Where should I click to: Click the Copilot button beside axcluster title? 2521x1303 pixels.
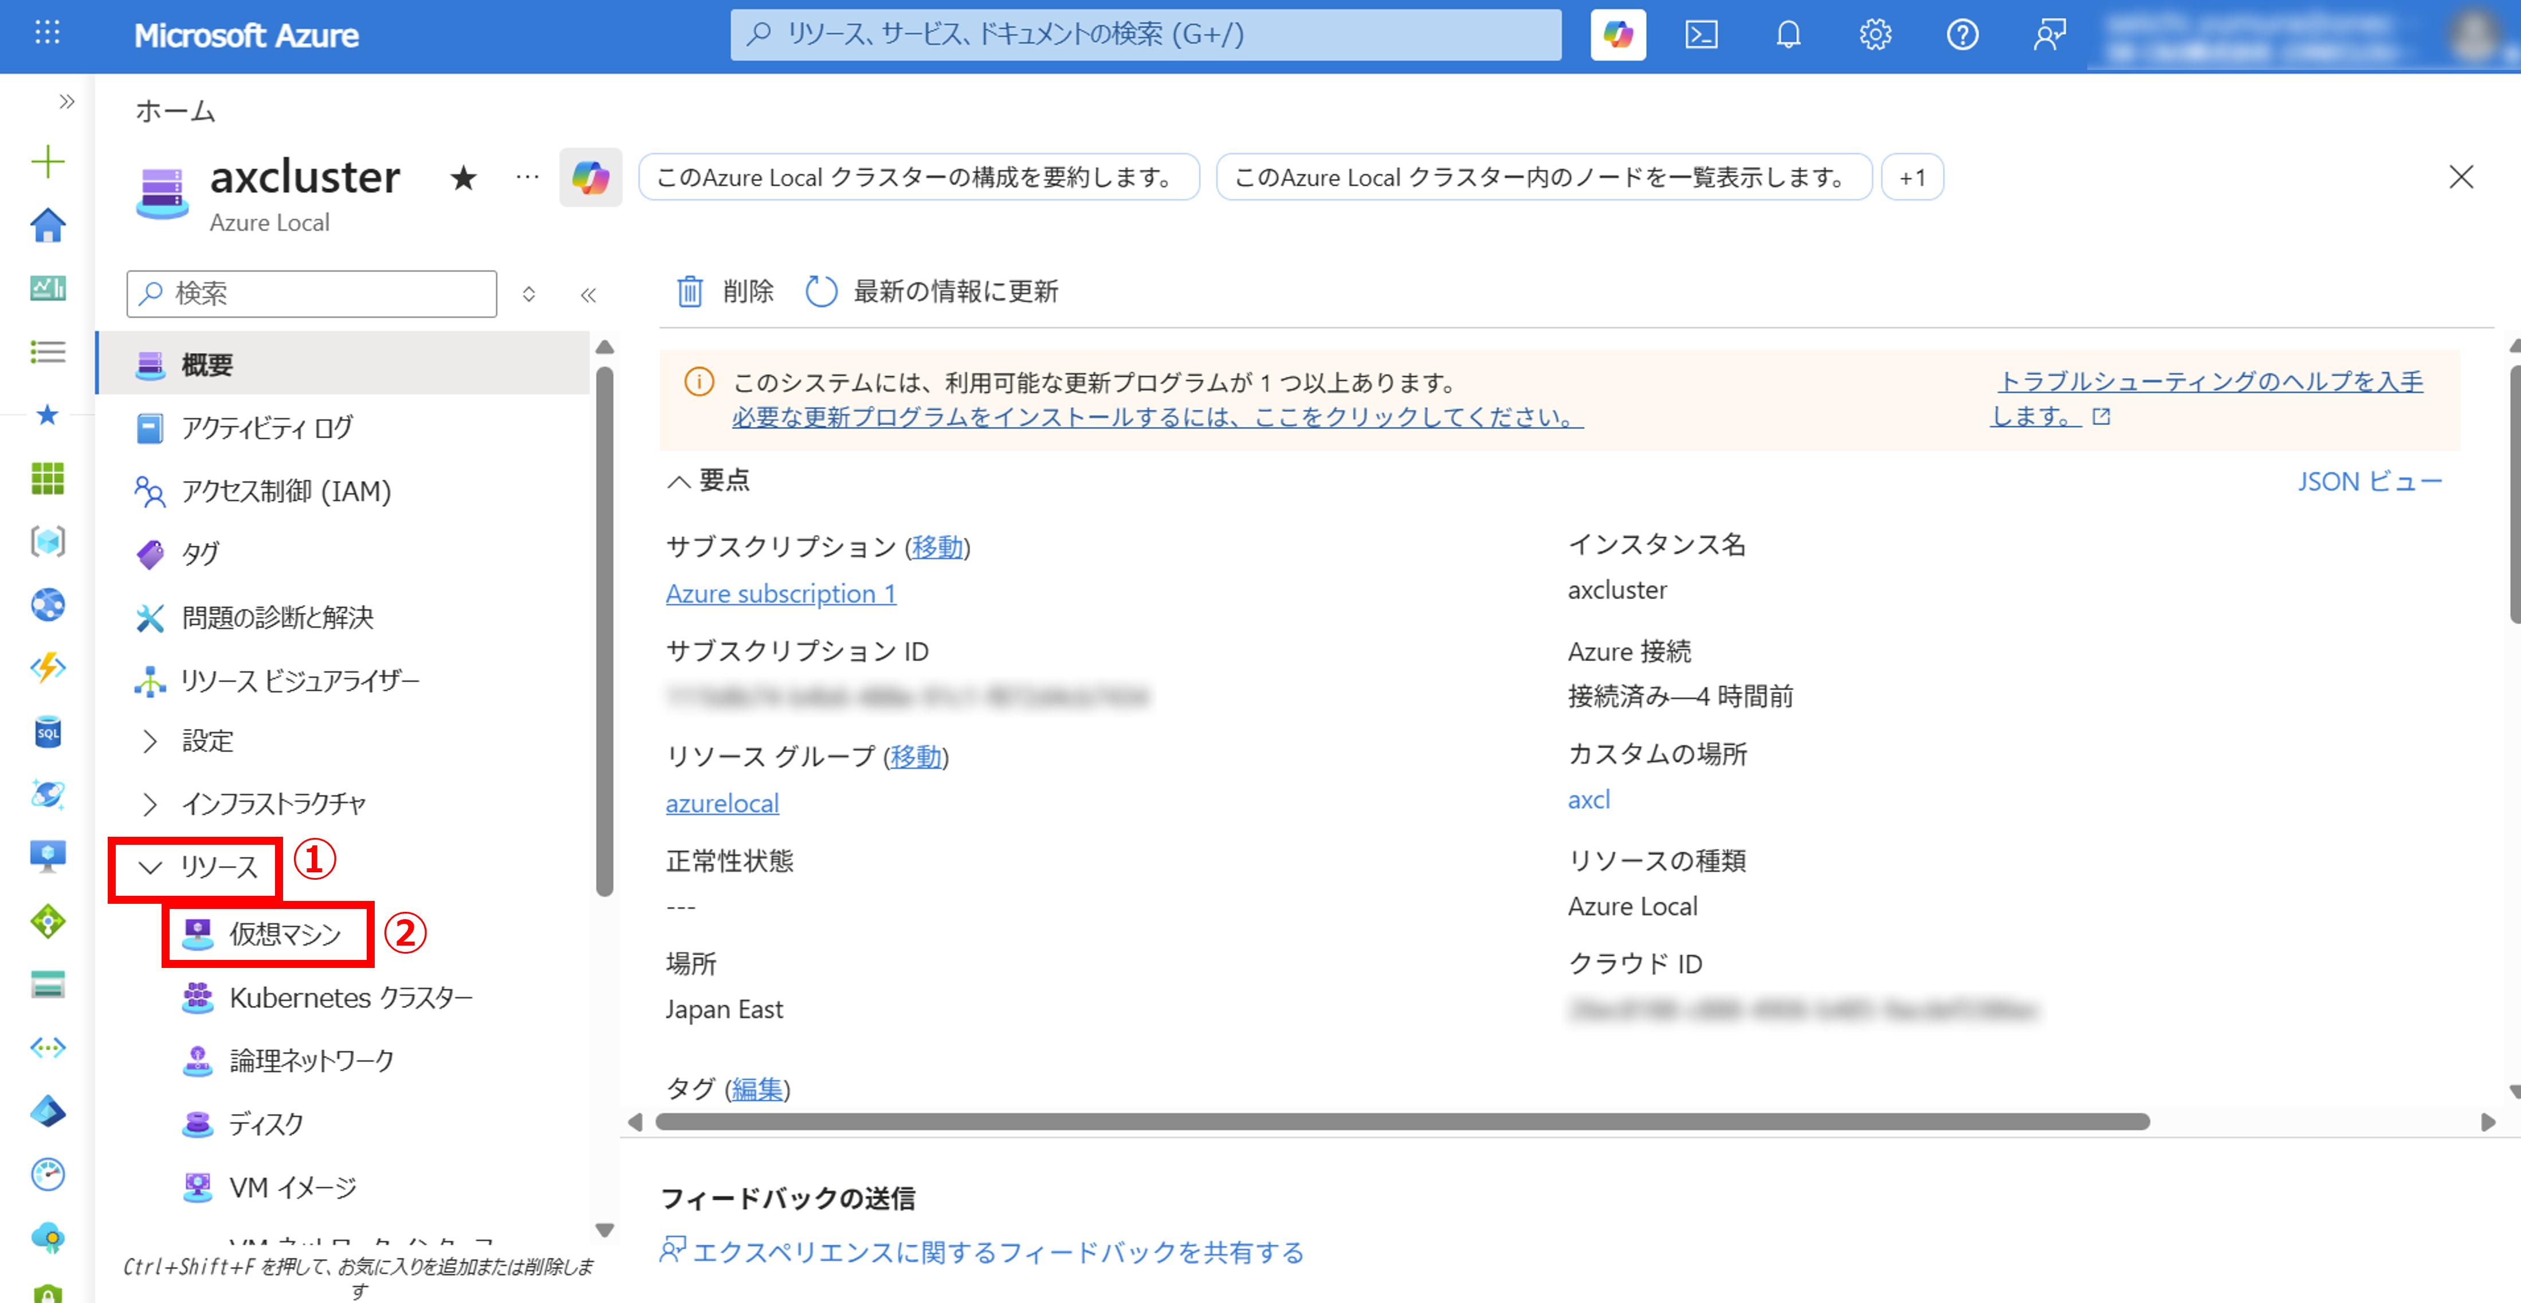click(590, 177)
